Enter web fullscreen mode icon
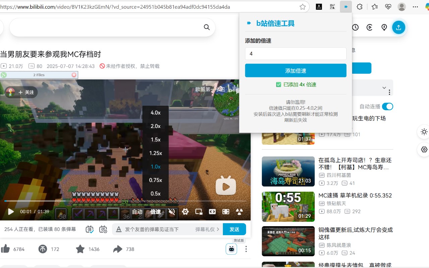The height and width of the screenshot is (268, 429). click(x=226, y=212)
